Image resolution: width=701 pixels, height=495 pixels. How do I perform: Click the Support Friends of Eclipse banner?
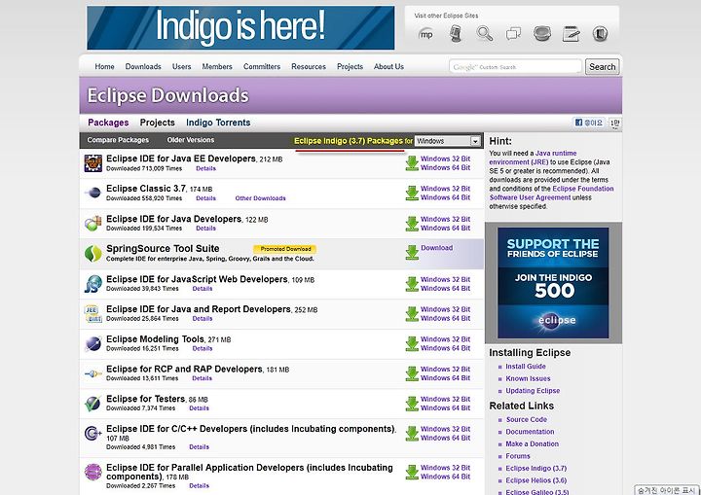click(553, 283)
